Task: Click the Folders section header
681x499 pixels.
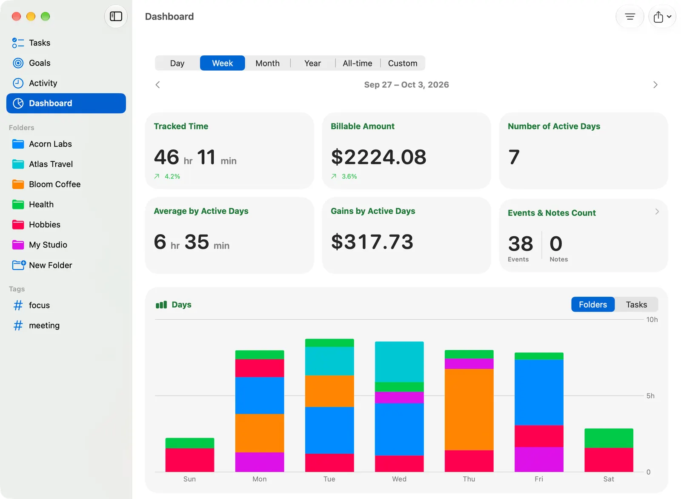Action: (x=22, y=128)
